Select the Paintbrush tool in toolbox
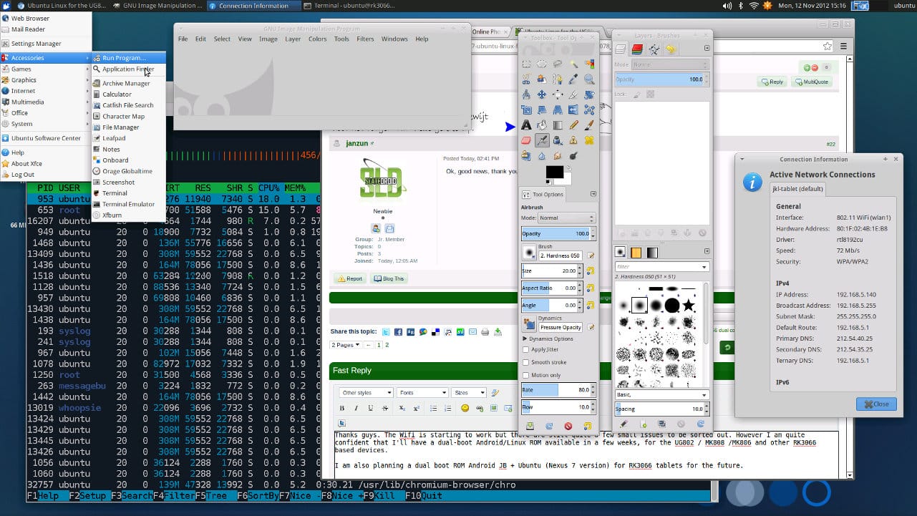The width and height of the screenshot is (917, 516). (x=589, y=125)
